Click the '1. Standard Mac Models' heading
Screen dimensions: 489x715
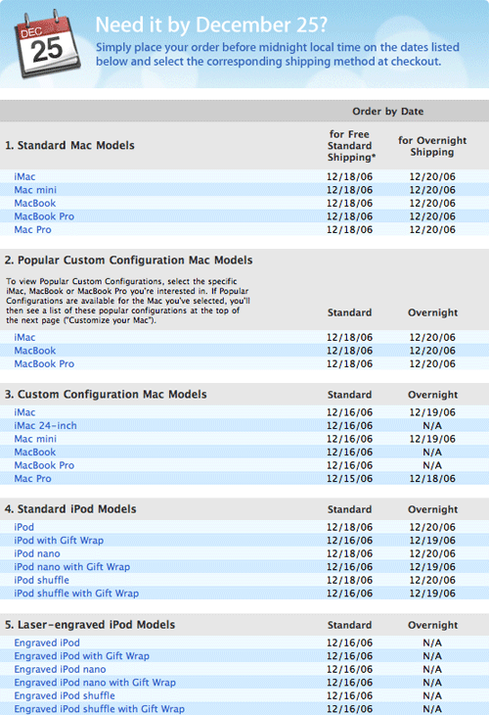[69, 146]
